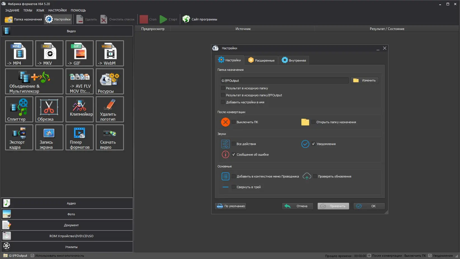Open the -> WebM conversion tool

pyautogui.click(x=110, y=53)
